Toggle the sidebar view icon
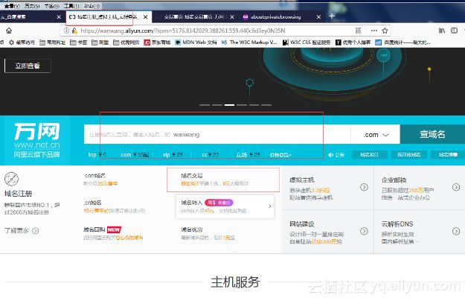The width and height of the screenshot is (465, 298). click(454, 31)
